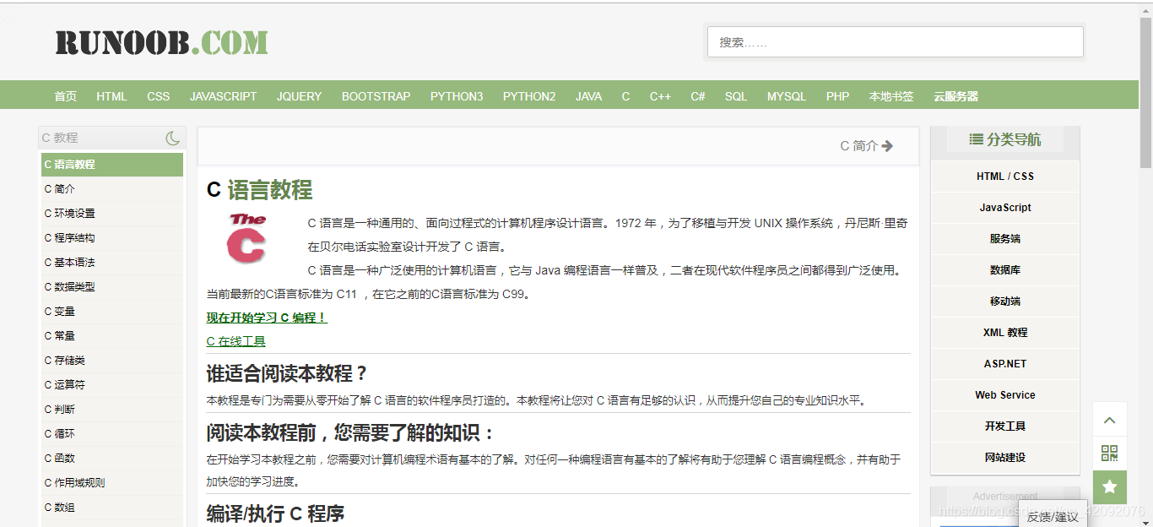Open the C 在线工具 link
This screenshot has height=527, width=1153.
(x=235, y=341)
